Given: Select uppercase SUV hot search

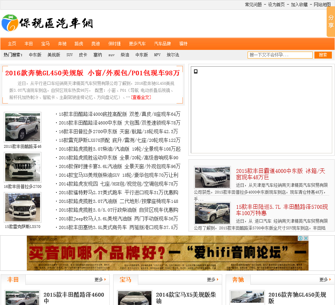Looking at the screenshot, I should [x=70, y=55].
